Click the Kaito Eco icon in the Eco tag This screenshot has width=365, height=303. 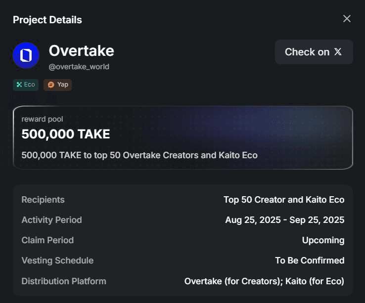[19, 85]
